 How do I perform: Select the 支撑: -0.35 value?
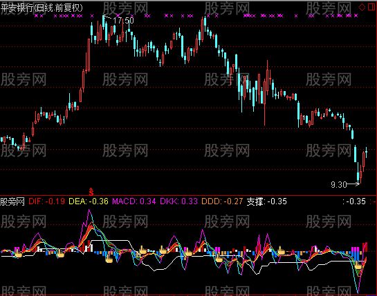point(267,201)
